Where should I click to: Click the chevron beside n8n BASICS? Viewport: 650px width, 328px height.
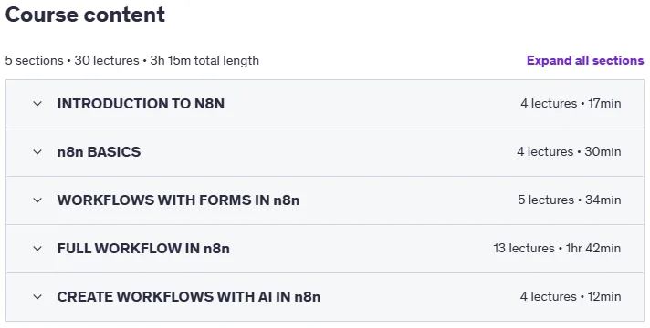[37, 152]
